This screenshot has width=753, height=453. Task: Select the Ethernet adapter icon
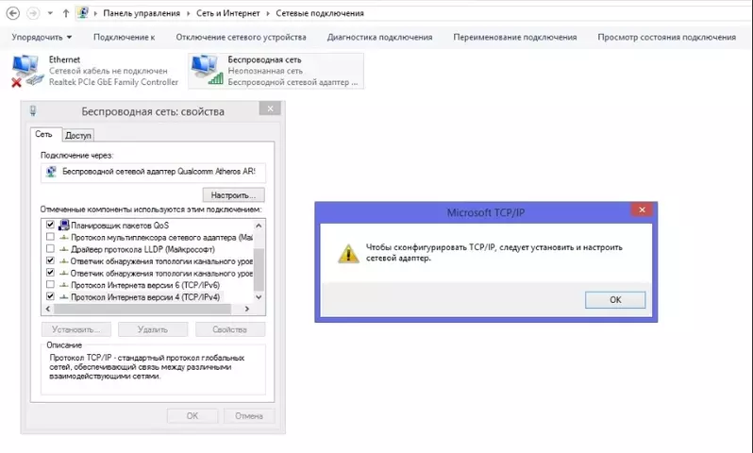tap(26, 71)
